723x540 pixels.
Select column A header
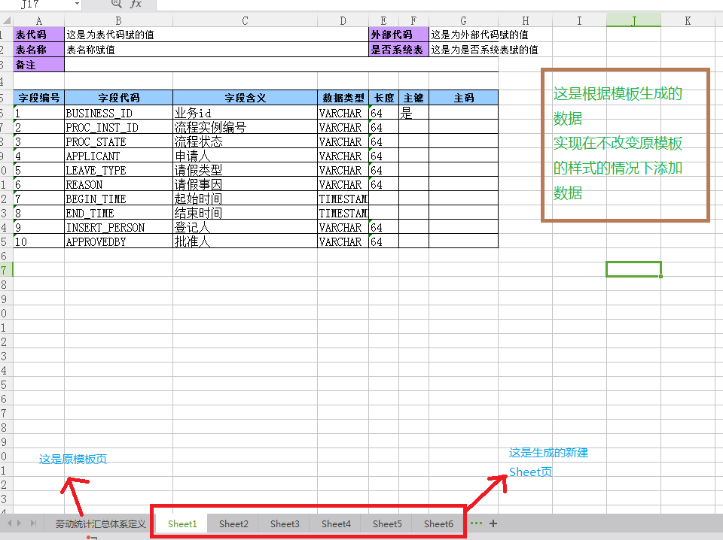point(38,21)
